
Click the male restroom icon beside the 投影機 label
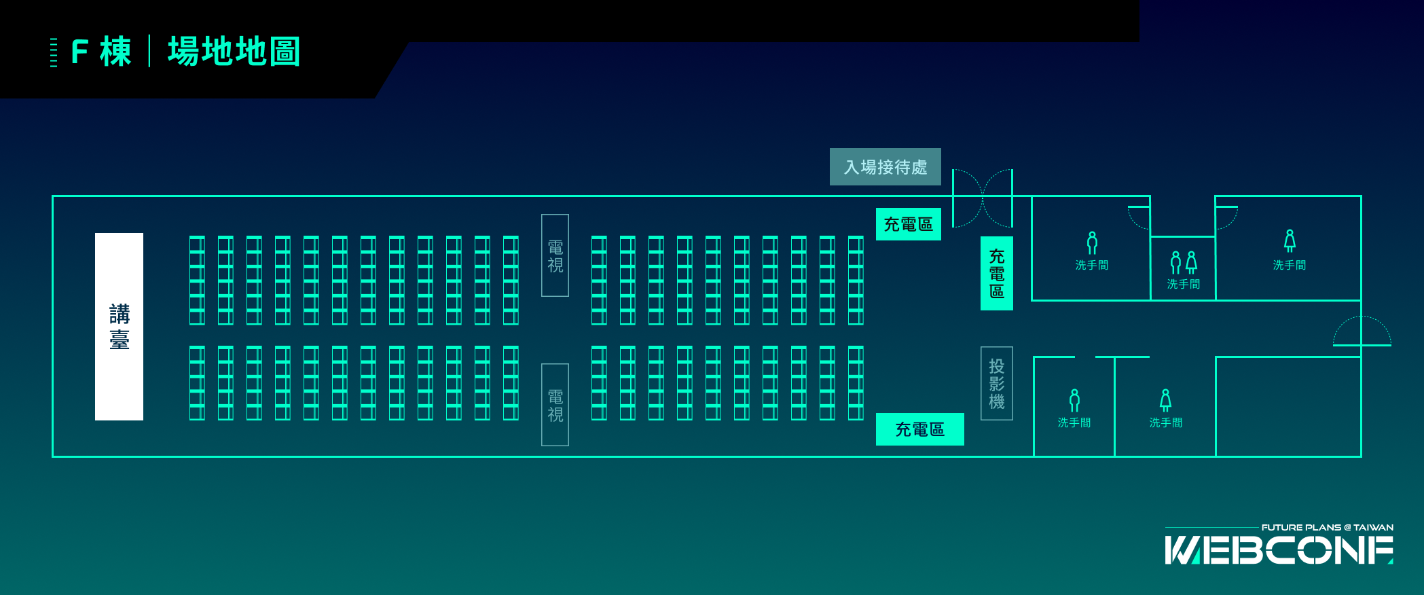(x=1074, y=400)
